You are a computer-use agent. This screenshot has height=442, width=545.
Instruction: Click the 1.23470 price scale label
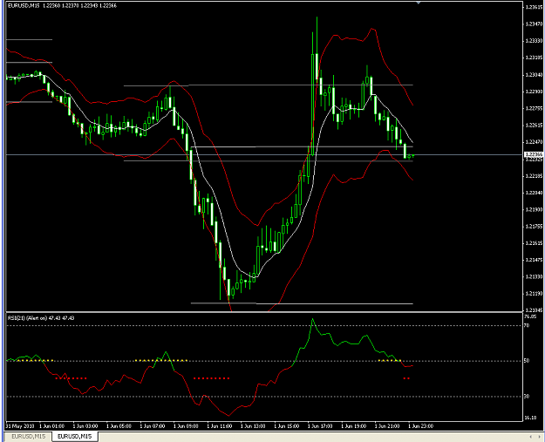point(534,24)
